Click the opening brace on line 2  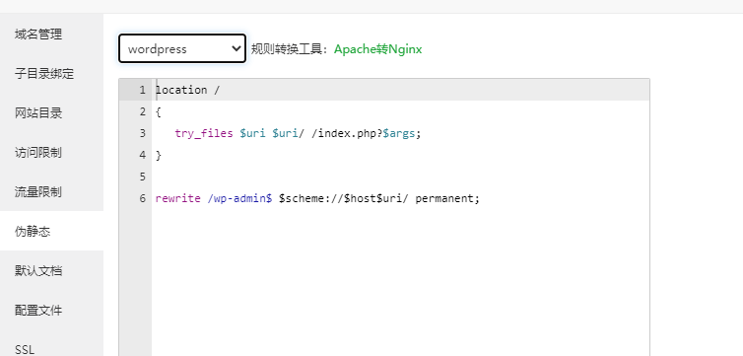(x=159, y=111)
